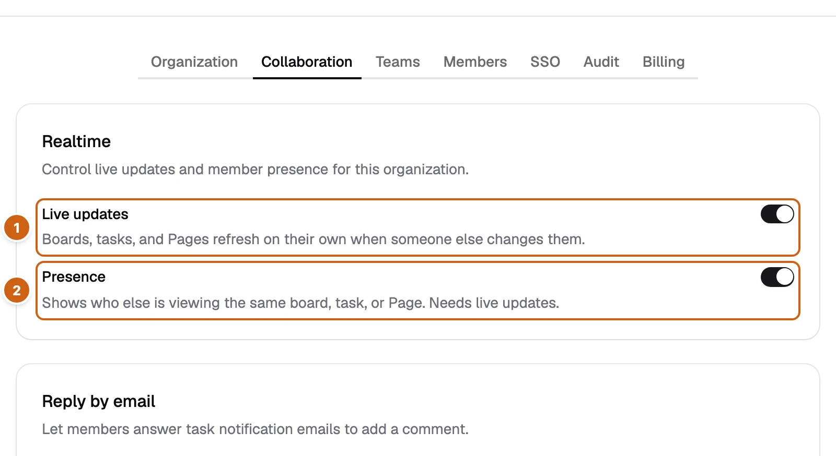The width and height of the screenshot is (836, 456).
Task: Click the 'Let members answer task notification' text
Action: pos(256,429)
